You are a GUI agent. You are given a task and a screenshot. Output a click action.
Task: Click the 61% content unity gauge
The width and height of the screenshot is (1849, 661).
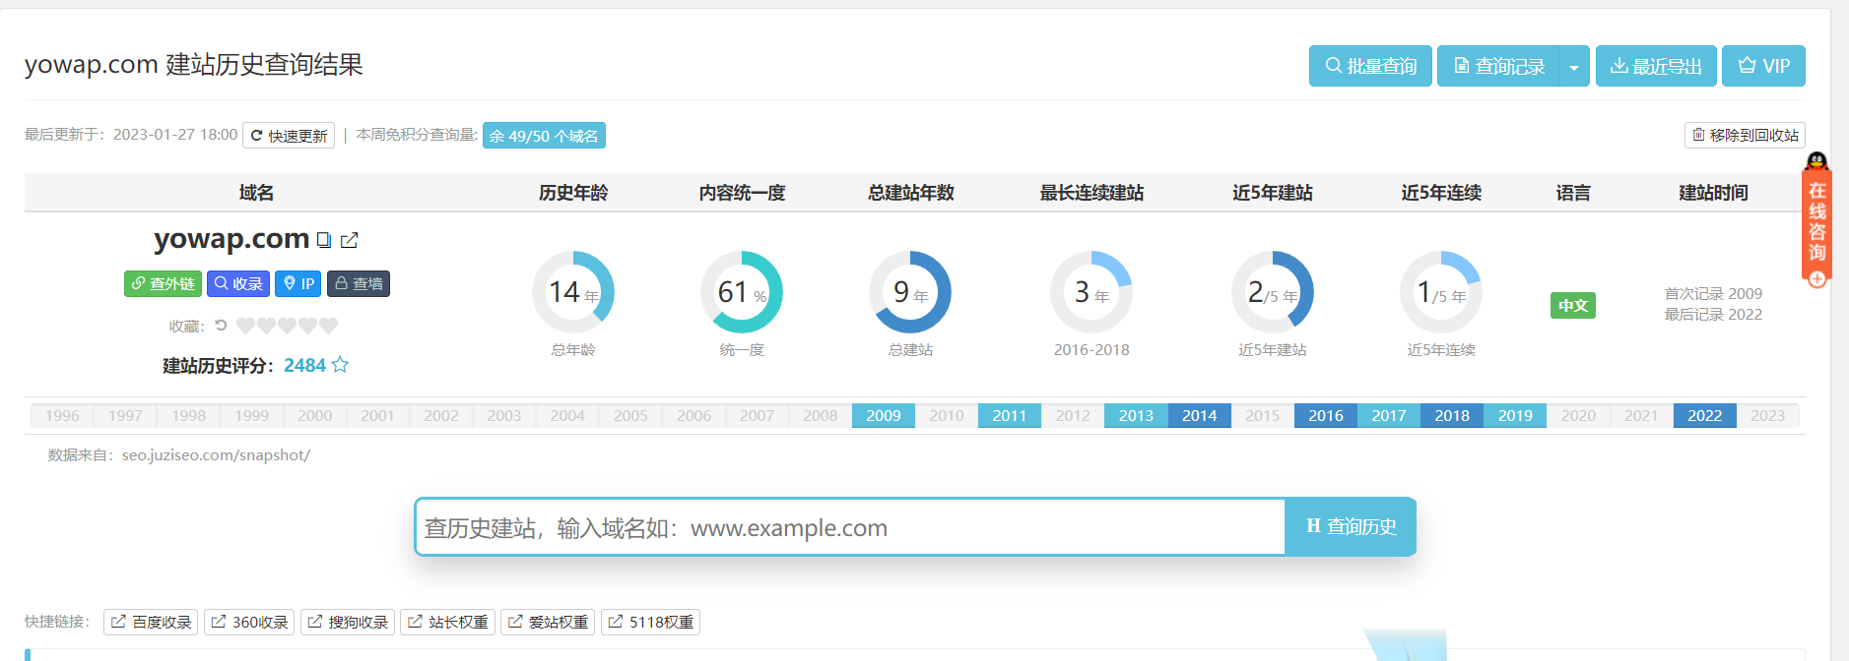[742, 292]
